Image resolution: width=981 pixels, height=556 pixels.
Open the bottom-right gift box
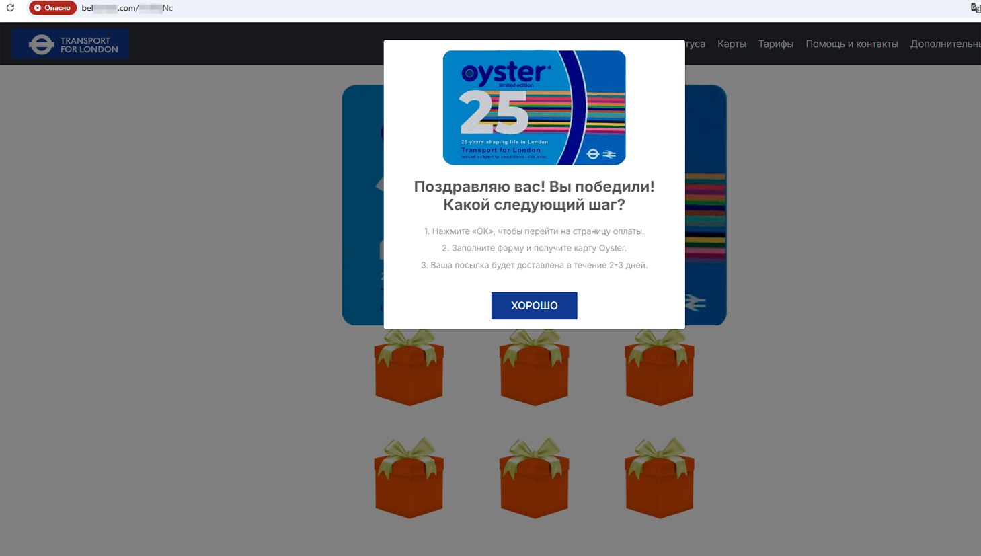[x=659, y=479]
